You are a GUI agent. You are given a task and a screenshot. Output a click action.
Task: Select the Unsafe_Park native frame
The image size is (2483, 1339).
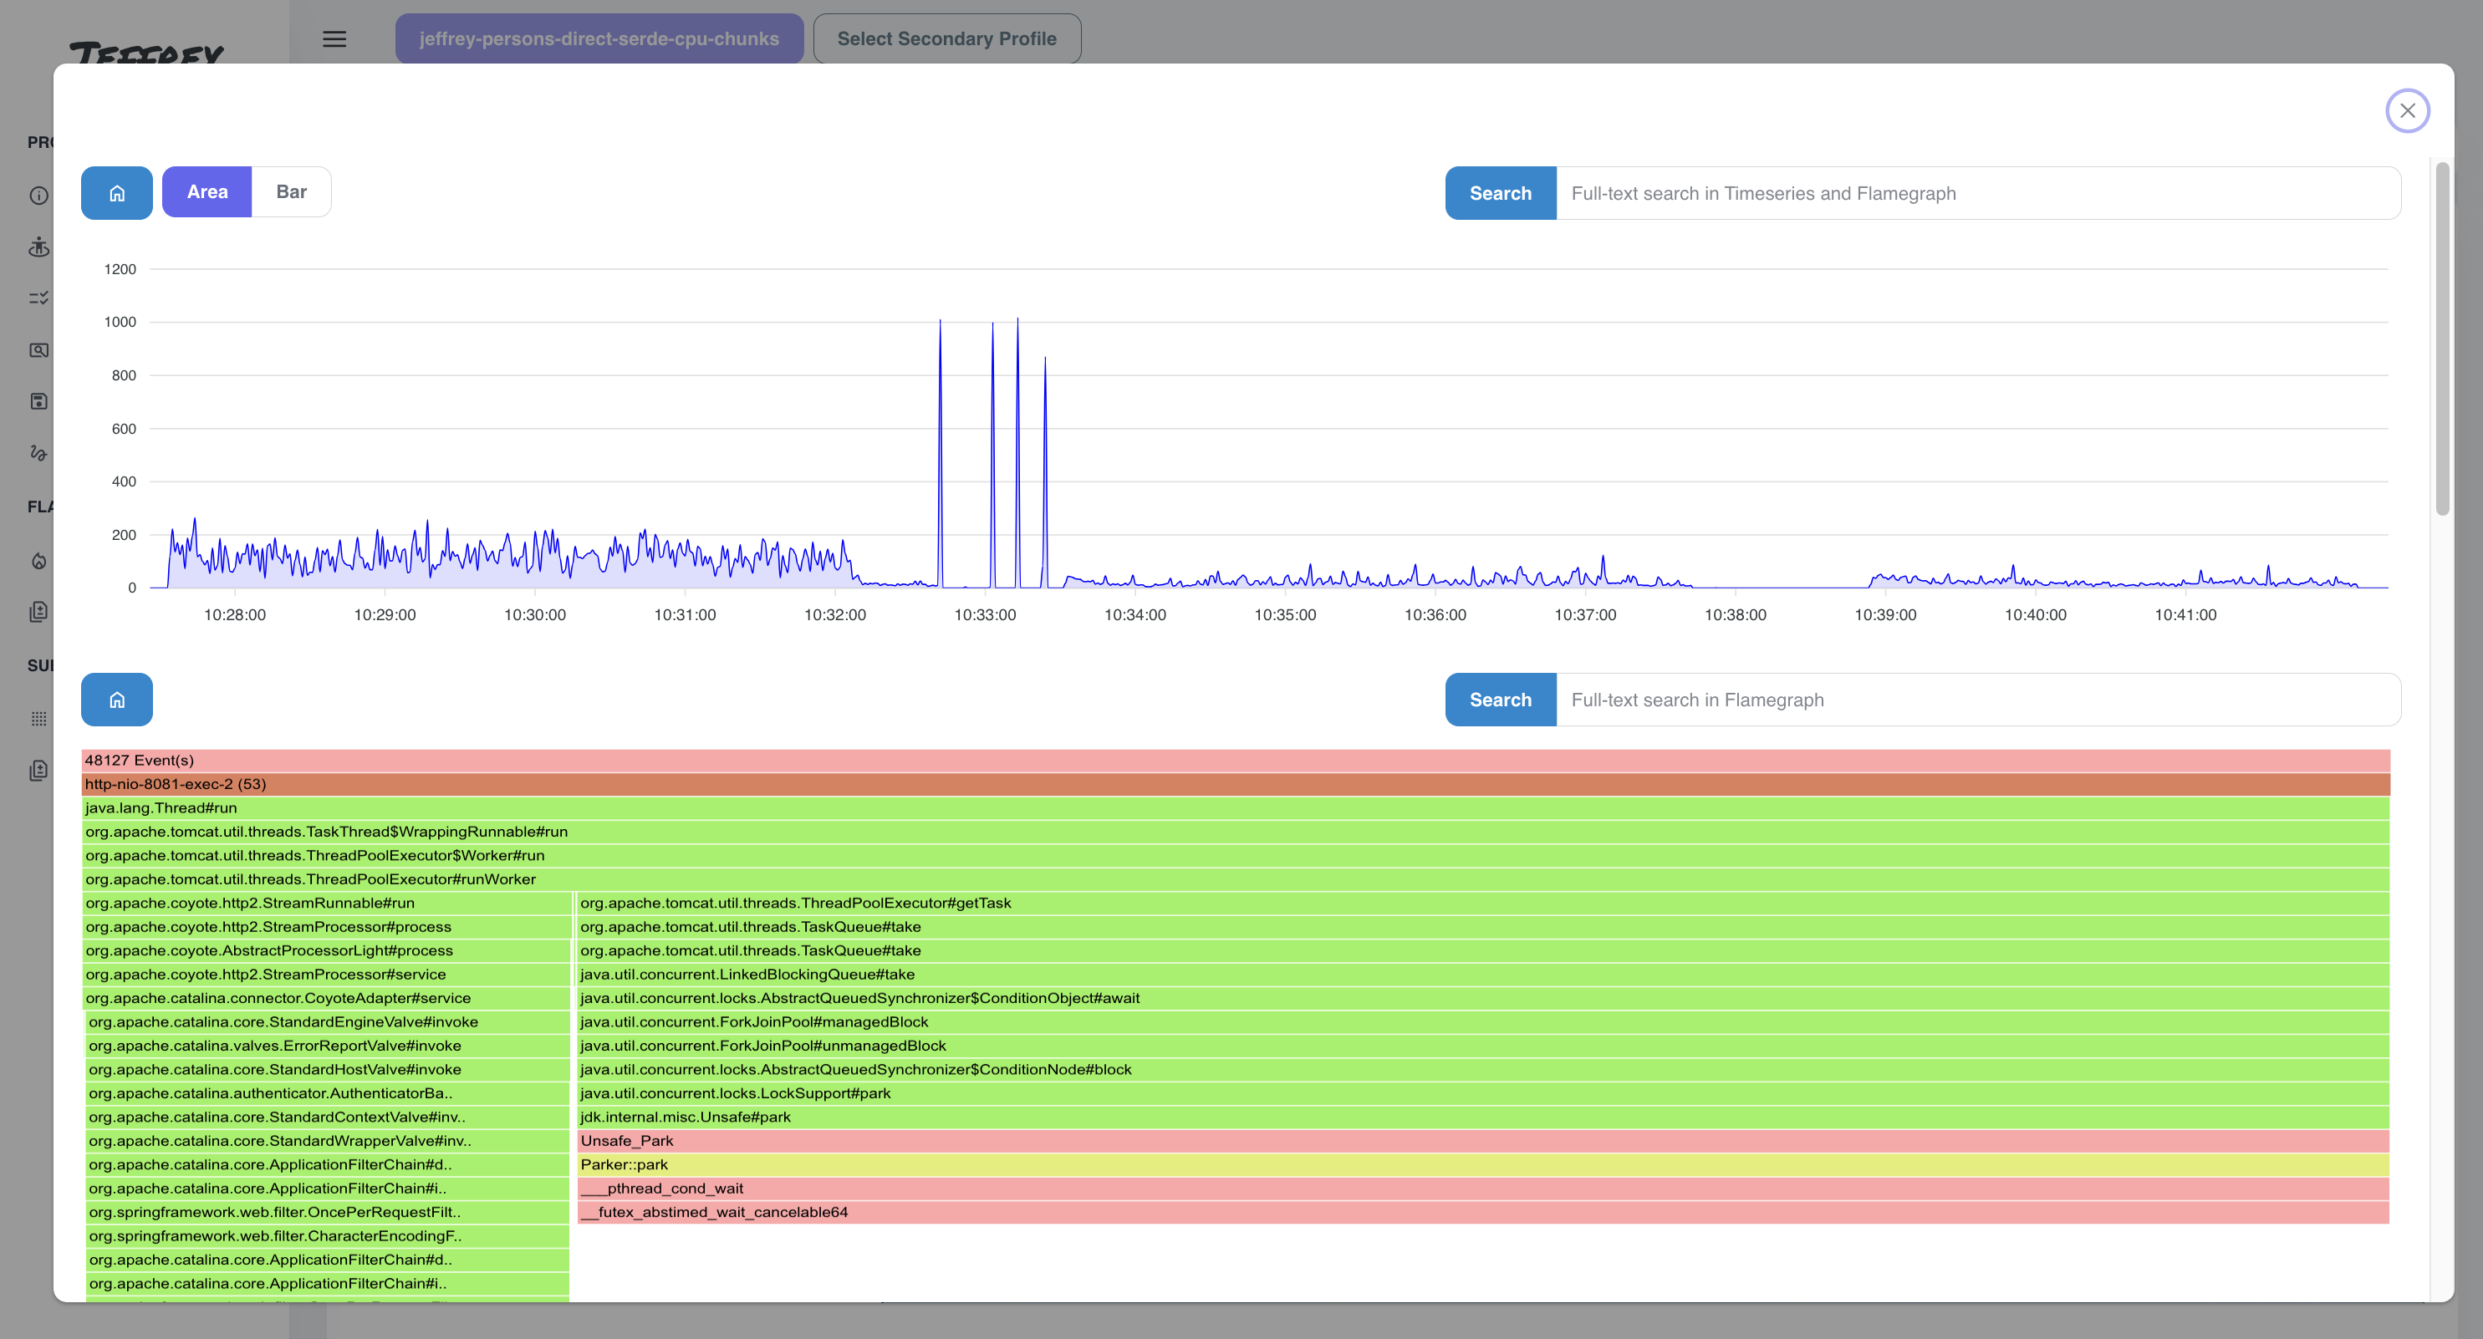tap(1482, 1140)
